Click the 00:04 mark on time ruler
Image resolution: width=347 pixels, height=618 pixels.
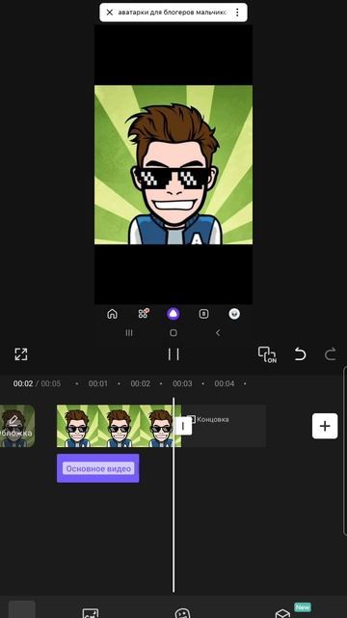point(225,383)
